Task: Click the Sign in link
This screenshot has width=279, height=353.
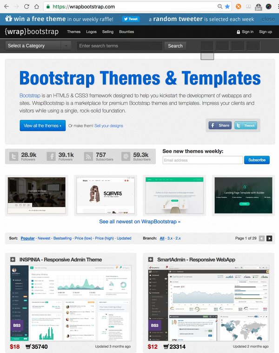Action: pos(245,32)
